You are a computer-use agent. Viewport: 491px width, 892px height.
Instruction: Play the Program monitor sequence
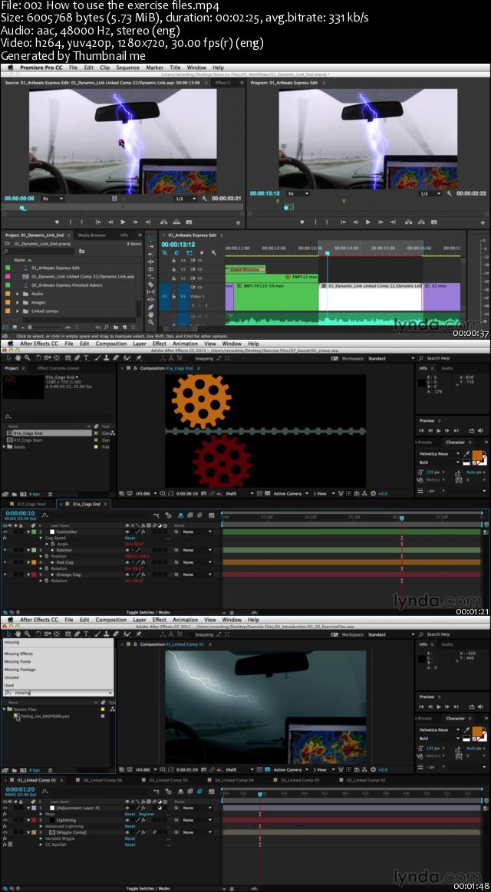(367, 222)
